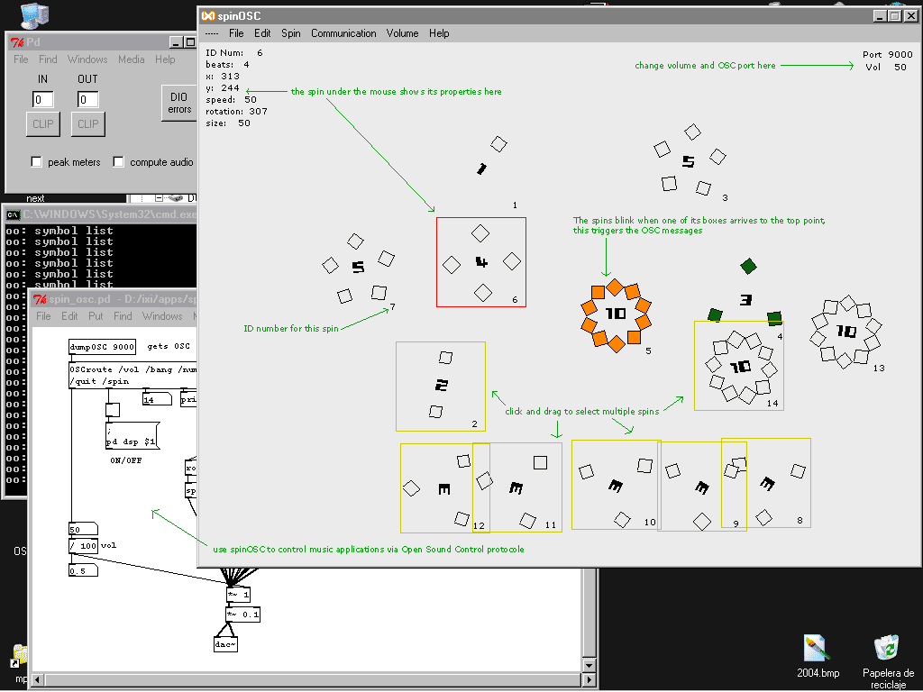This screenshot has width=923, height=692.
Task: Click the 0.5 number box in the patch
Action: click(83, 570)
